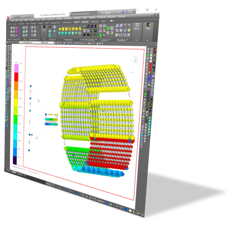Switch to the Fluid ribbon tab
Image resolution: width=227 pixels, height=227 pixels.
click(104, 21)
